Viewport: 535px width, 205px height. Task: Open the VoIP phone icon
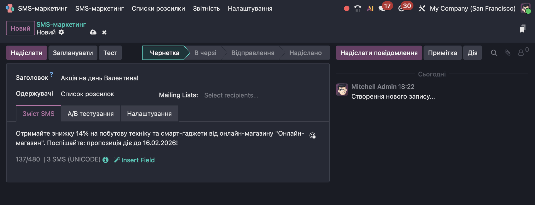[358, 9]
